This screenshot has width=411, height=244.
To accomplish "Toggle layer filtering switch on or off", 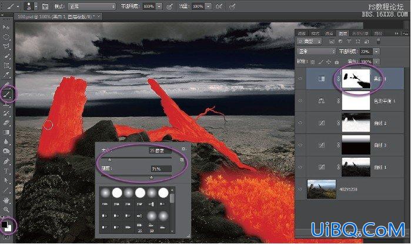I will point(378,41).
